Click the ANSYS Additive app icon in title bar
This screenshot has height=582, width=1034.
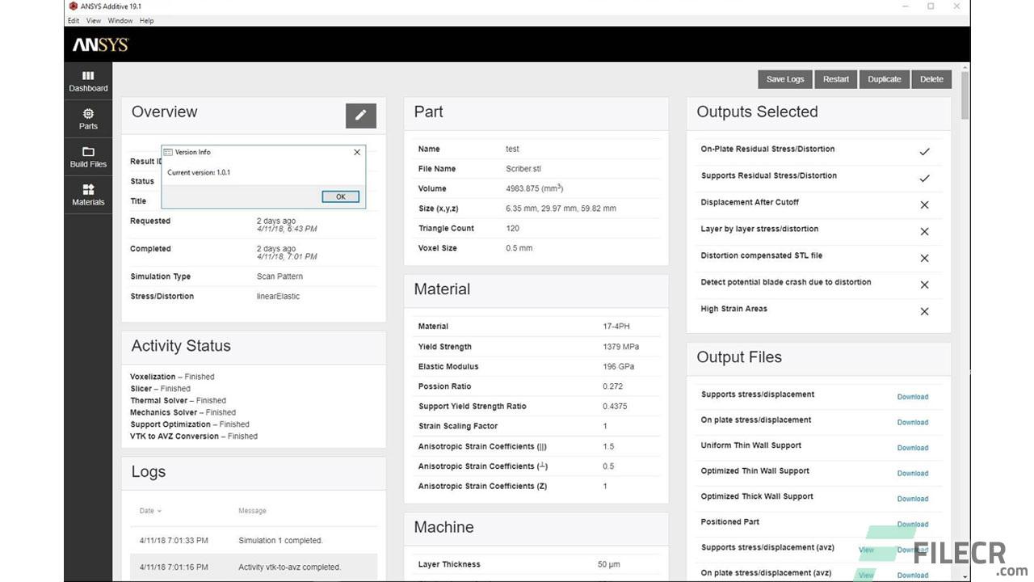(73, 6)
